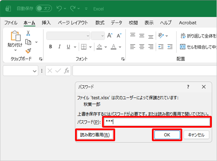Click the キャンセル button in dialog
This screenshot has width=217, height=161.
pos(196,135)
